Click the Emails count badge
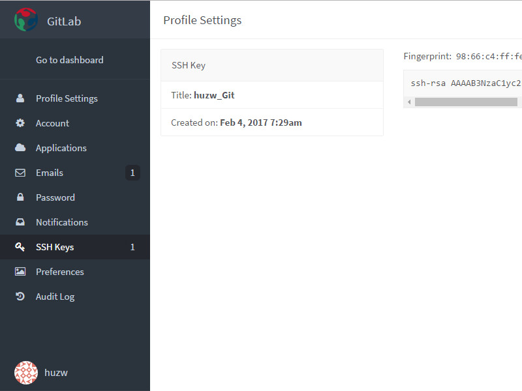The width and height of the screenshot is (522, 391). pos(132,173)
